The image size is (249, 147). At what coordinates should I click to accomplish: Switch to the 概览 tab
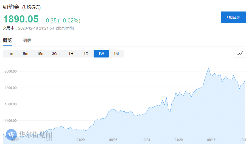[x=7, y=41]
